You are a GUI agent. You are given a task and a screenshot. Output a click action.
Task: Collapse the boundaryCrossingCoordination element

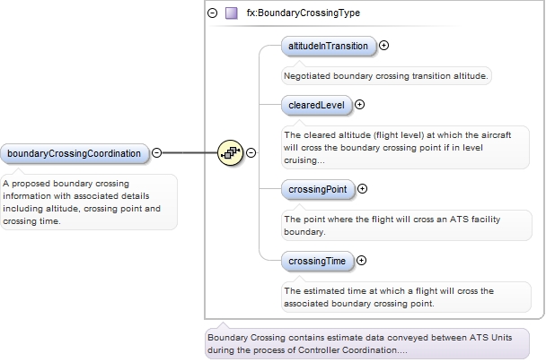tap(156, 153)
